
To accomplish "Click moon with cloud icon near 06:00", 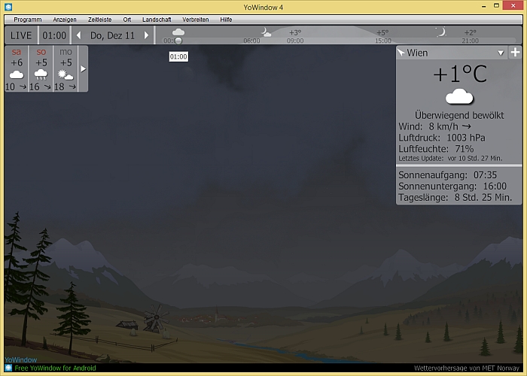I will [267, 32].
